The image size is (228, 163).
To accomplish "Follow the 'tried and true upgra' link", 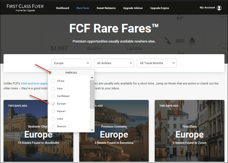I will pos(34,83).
